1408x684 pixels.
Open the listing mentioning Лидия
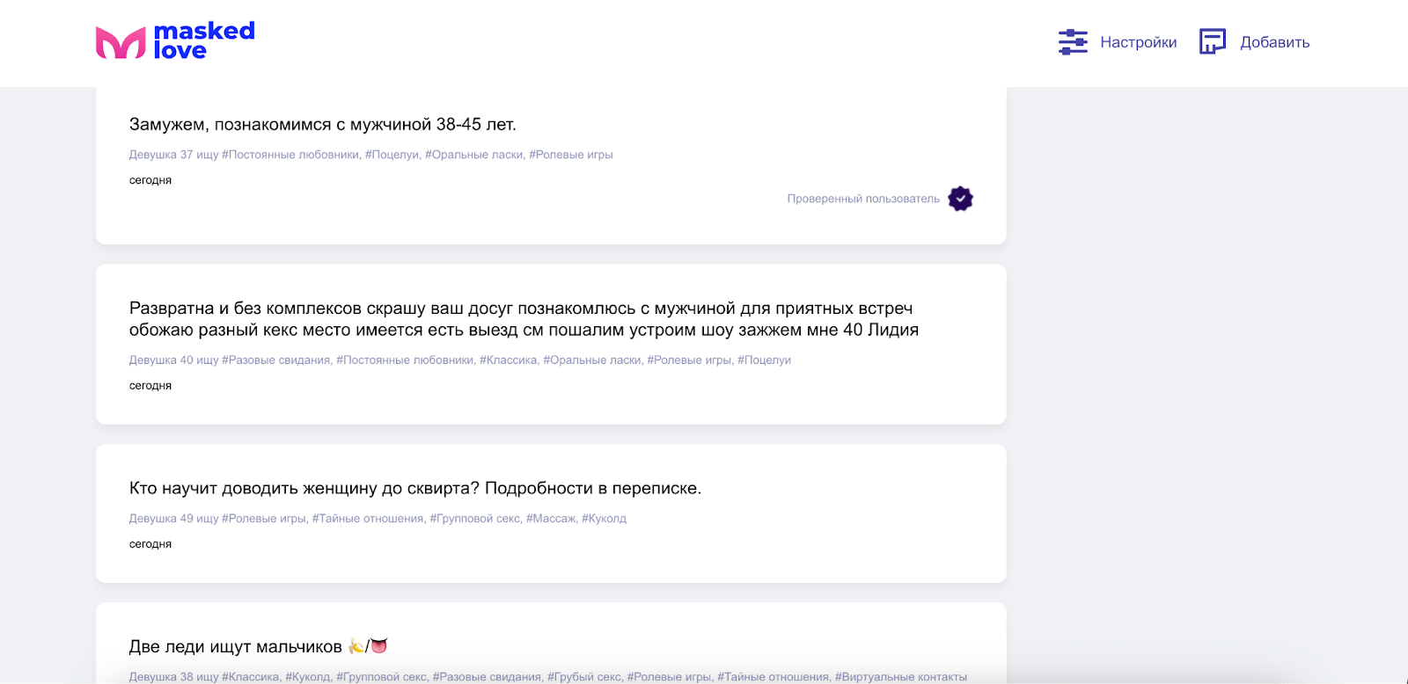pos(524,319)
